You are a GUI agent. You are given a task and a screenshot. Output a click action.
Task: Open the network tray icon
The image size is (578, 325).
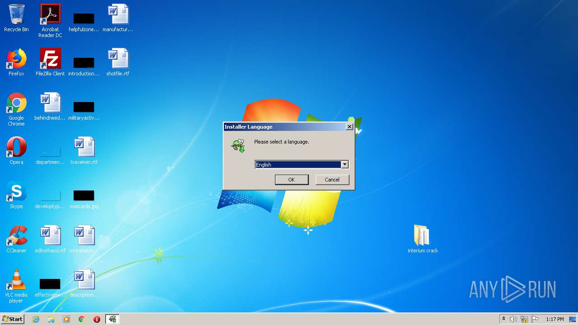coord(524,319)
